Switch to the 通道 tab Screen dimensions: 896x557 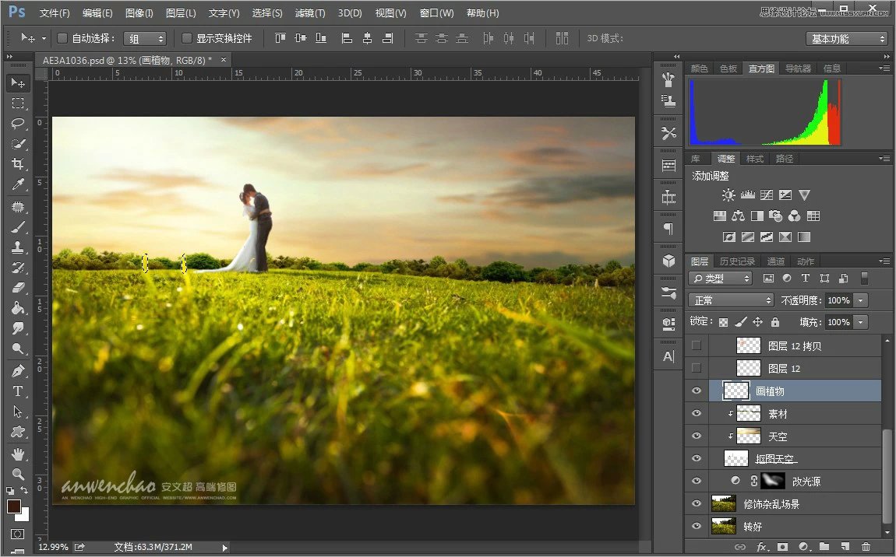pos(775,261)
